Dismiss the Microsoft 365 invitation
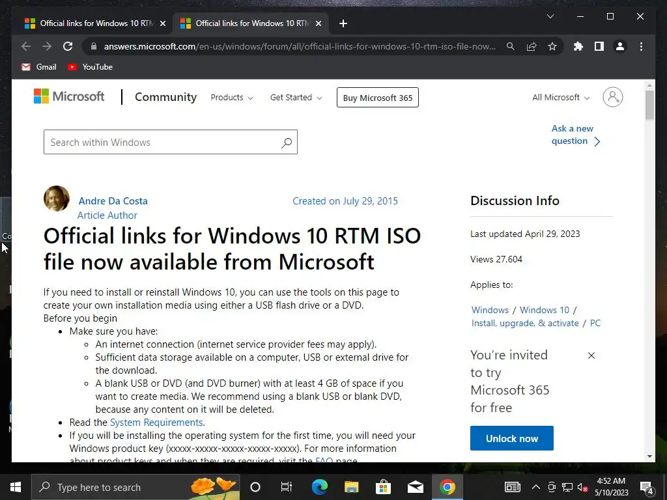667x500 pixels. (591, 355)
